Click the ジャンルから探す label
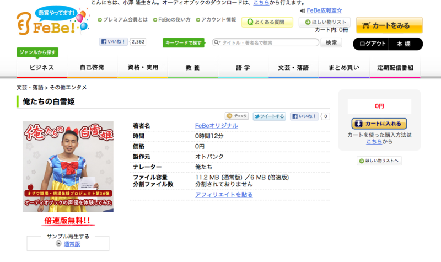 click(37, 52)
